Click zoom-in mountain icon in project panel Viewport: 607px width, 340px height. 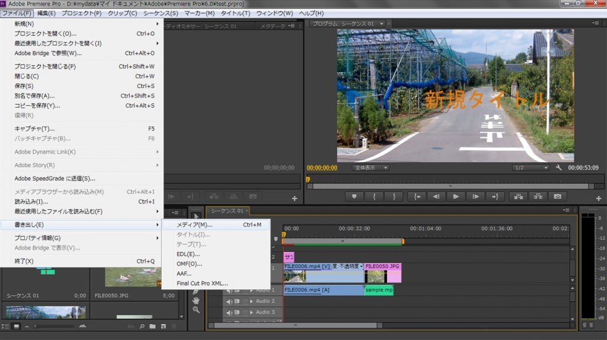(82, 326)
